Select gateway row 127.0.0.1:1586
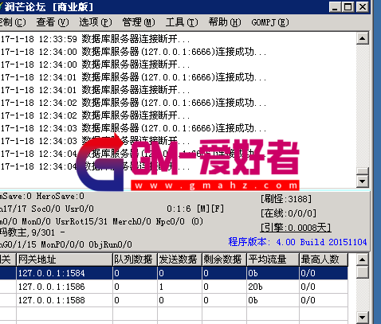Screen dimensions: 381x324 click(x=174, y=287)
